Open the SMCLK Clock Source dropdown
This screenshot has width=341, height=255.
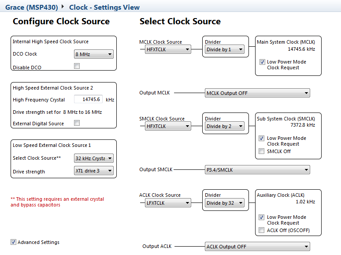point(168,126)
